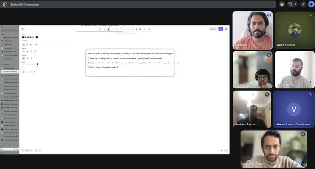Viewport: 315px width, 169px height.
Task: Click the blue Share button
Action: coord(221,29)
